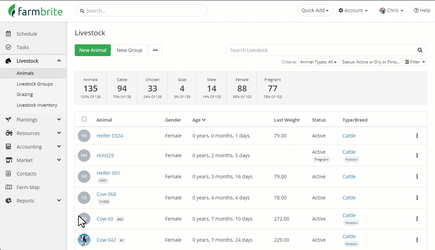Sort by the Age column header

point(199,120)
